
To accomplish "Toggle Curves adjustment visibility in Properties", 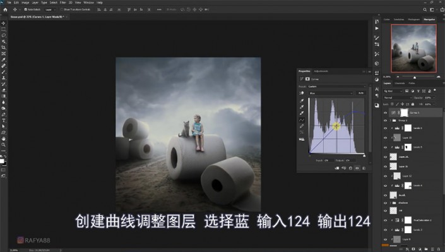I will click(357, 168).
